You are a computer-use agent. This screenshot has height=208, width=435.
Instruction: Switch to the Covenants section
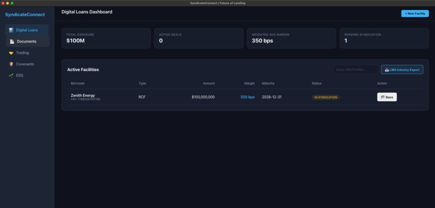click(x=27, y=64)
